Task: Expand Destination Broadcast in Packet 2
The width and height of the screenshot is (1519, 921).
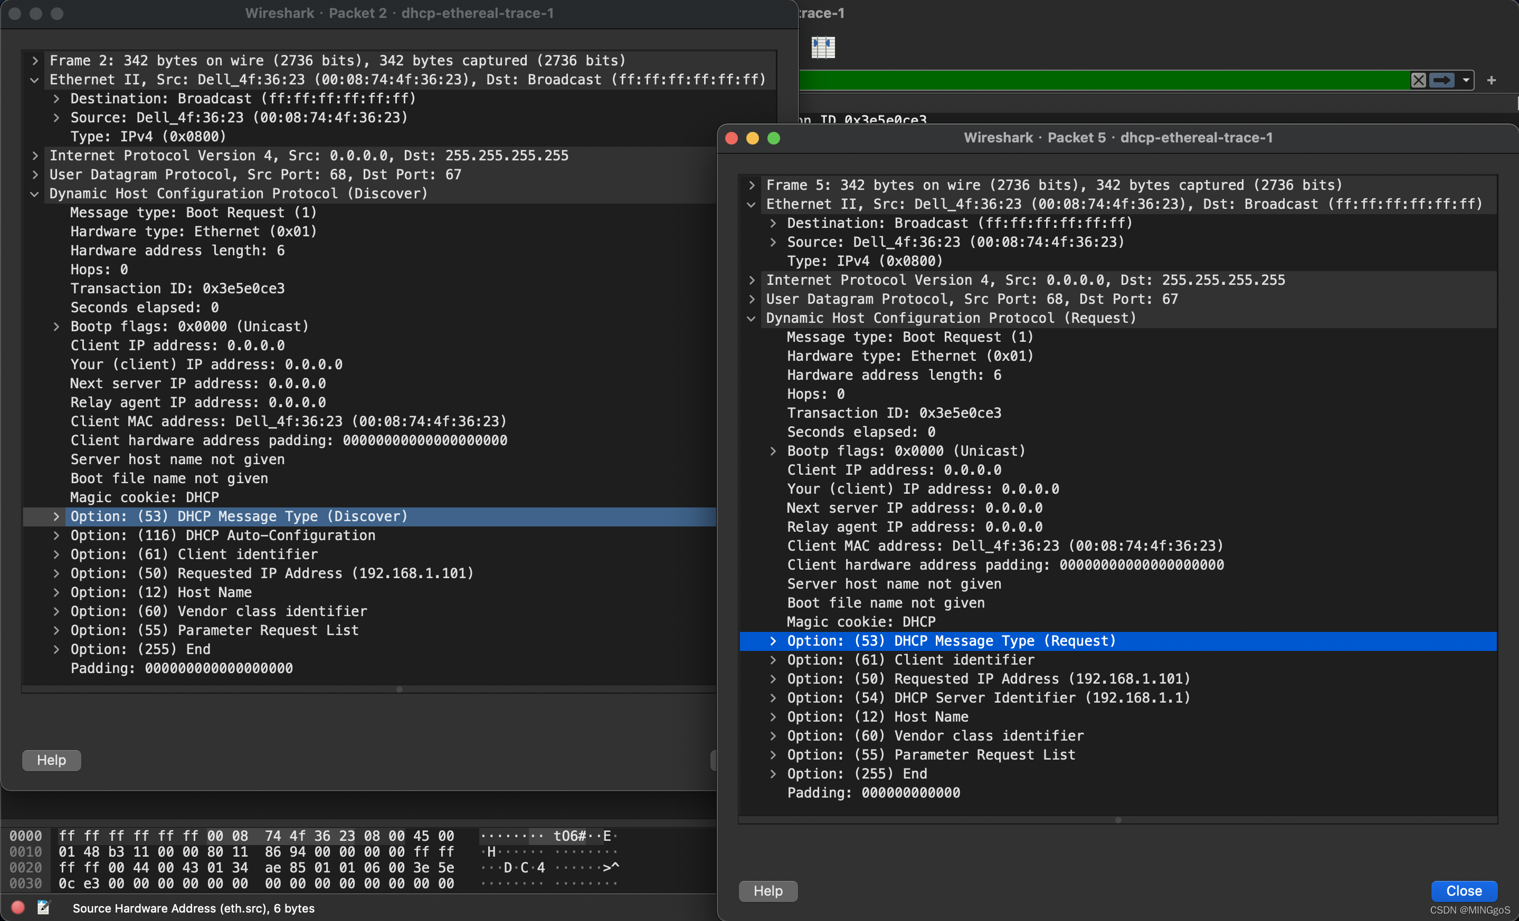Action: pos(56,99)
